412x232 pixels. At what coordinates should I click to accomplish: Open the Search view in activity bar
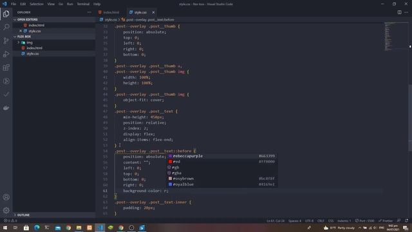click(x=6, y=27)
